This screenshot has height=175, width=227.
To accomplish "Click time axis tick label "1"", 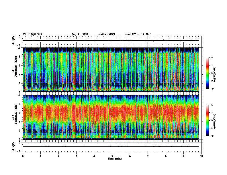I will (40, 156).
